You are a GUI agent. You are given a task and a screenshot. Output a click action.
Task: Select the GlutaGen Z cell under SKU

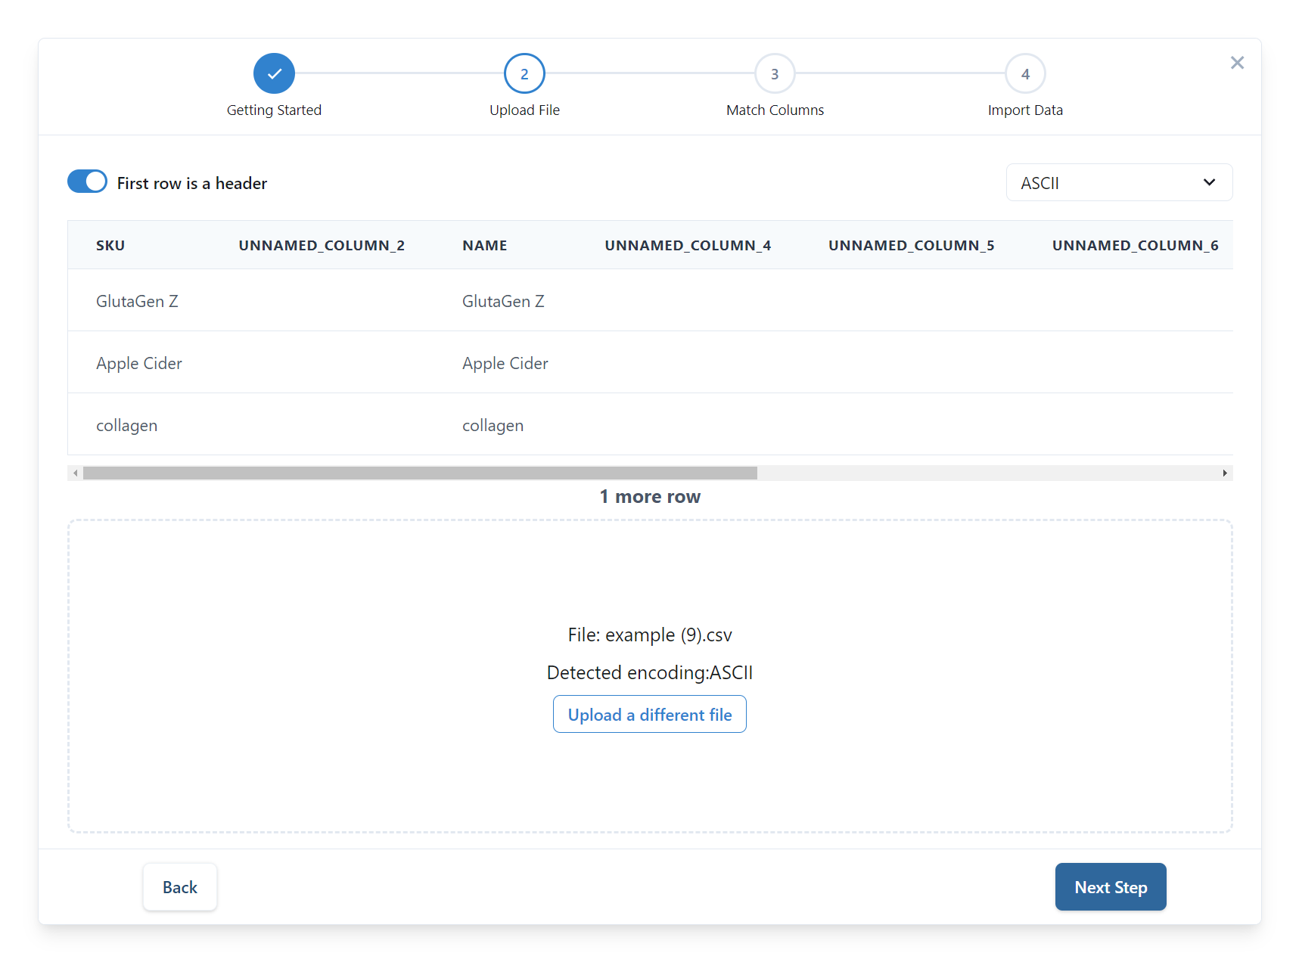click(x=137, y=301)
